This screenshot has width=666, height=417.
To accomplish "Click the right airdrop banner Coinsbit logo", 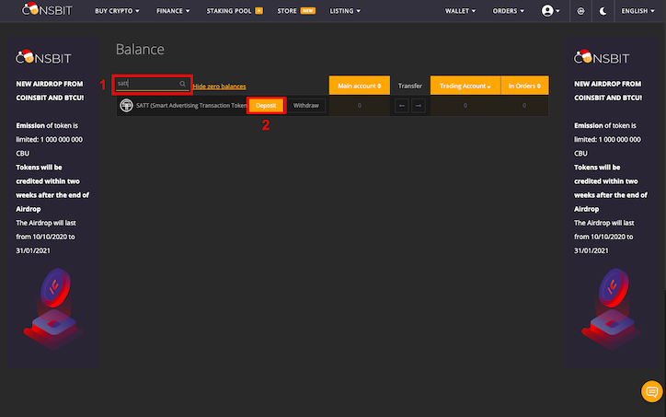I will coord(602,57).
